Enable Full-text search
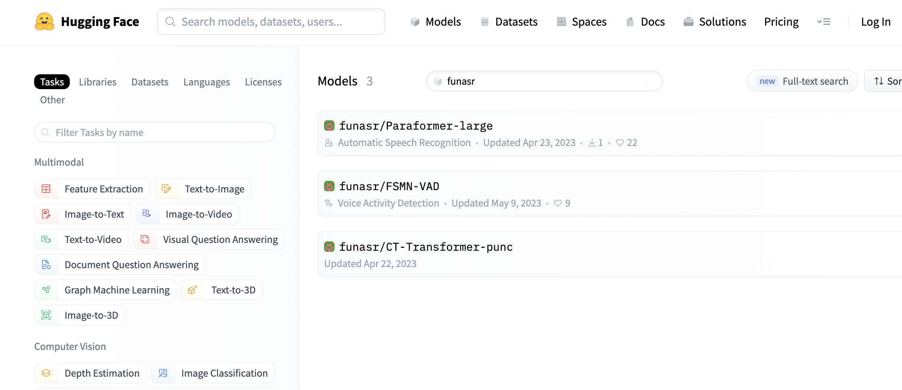 pos(803,81)
